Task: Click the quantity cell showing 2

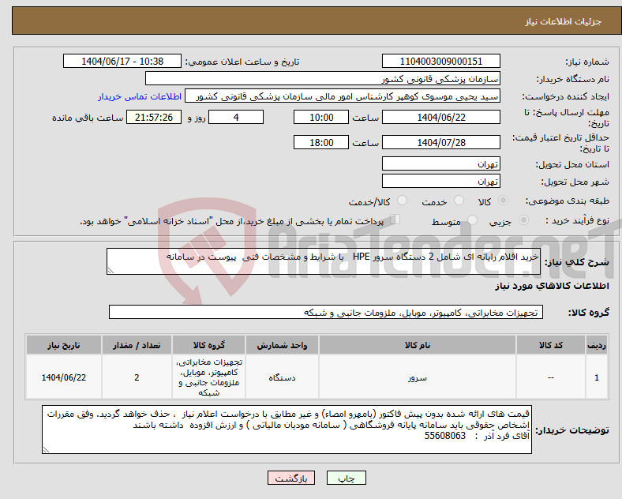Action: [137, 377]
